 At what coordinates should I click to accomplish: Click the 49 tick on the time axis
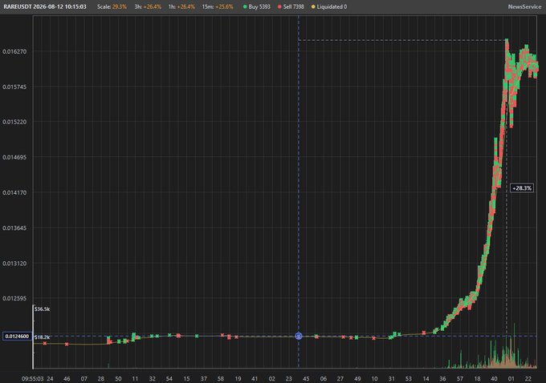point(357,378)
